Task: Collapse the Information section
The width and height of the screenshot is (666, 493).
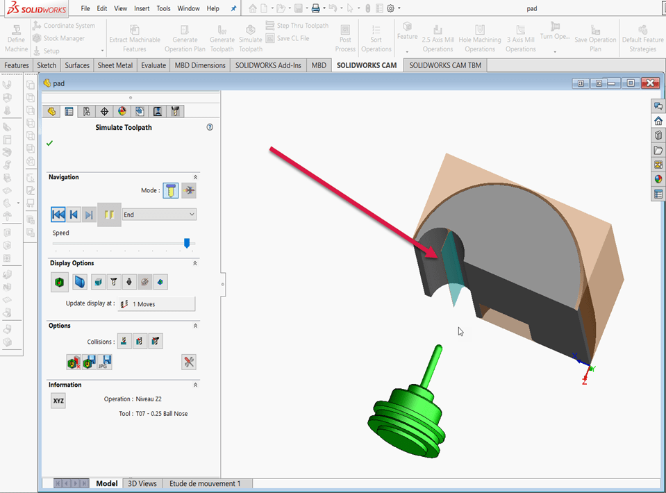Action: coord(195,385)
